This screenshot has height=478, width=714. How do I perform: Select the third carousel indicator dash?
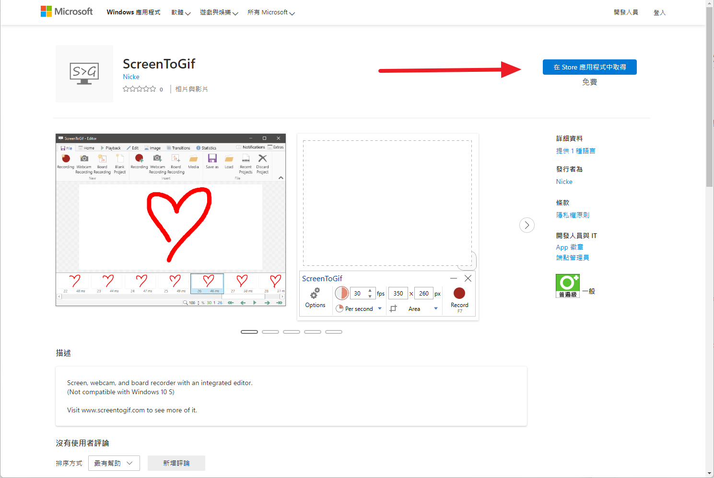pos(292,332)
